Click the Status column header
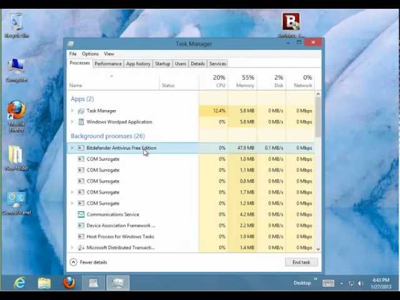This screenshot has width=400, height=300. click(x=179, y=82)
